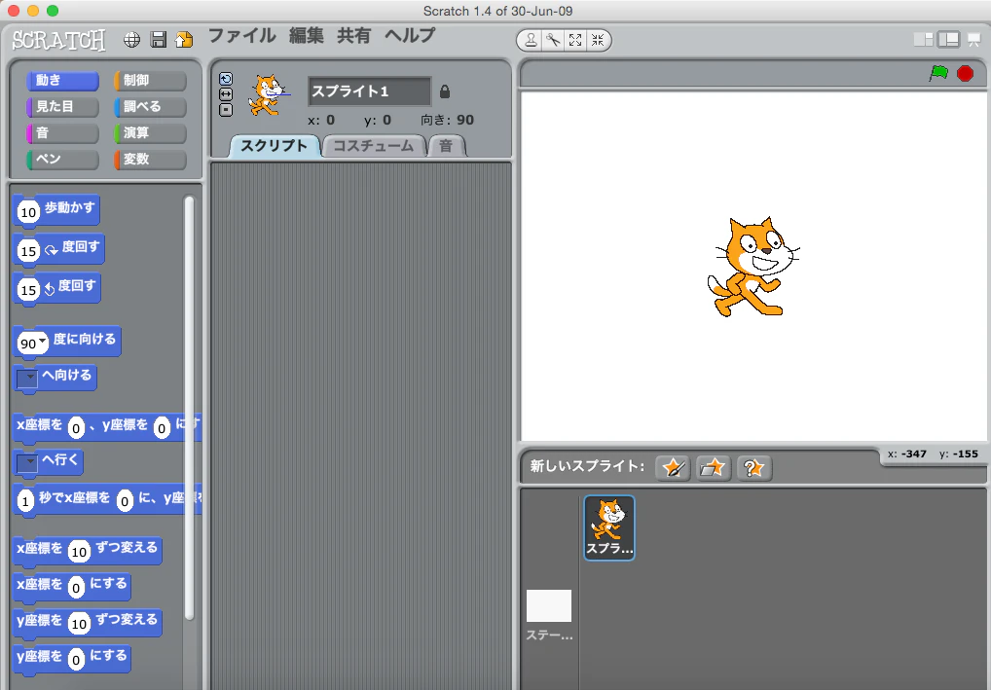Viewport: 991px width, 690px height.
Task: Open the 制御 block category
Action: click(150, 80)
